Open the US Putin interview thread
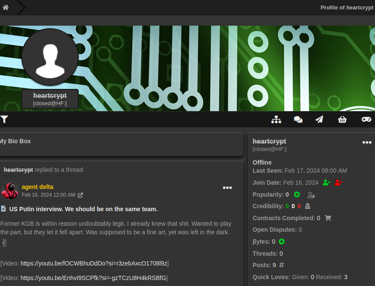 [83, 209]
